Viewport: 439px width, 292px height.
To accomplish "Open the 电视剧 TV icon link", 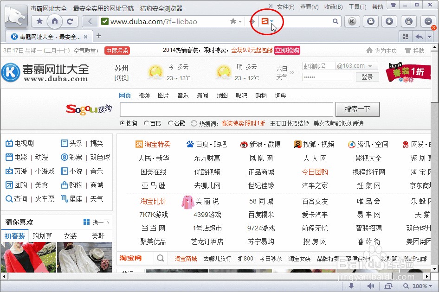I will 19,144.
